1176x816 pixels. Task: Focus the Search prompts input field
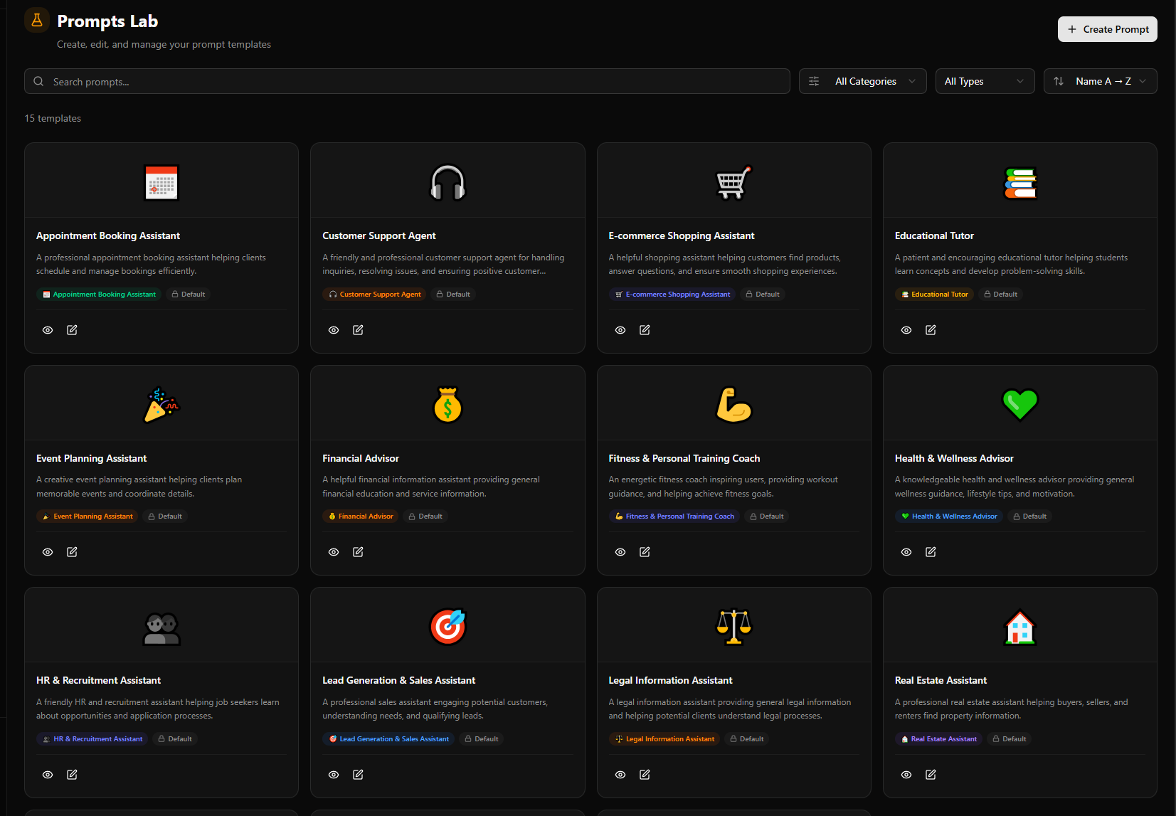point(407,81)
